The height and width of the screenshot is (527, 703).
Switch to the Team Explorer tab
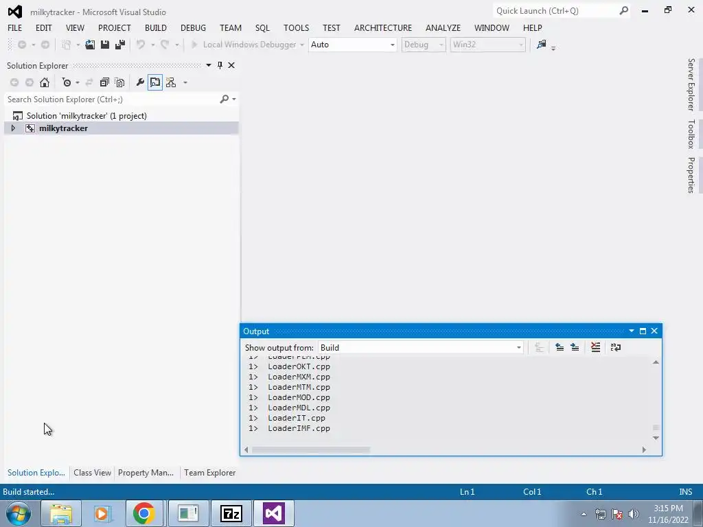[x=210, y=472]
